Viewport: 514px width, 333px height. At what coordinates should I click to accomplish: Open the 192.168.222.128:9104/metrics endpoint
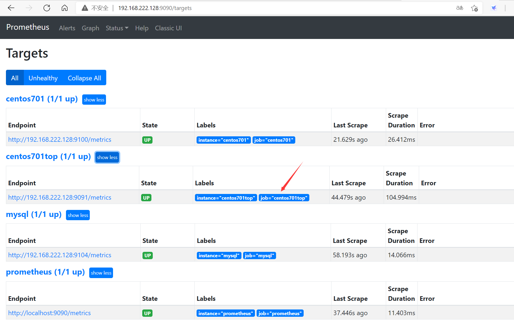(x=60, y=255)
